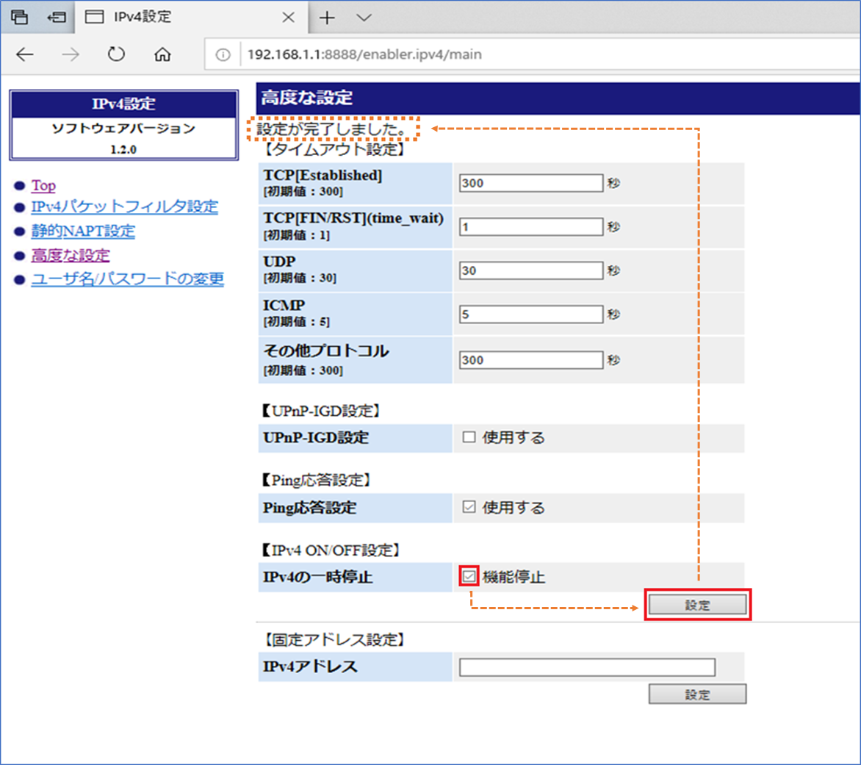Click the 設定 button highlighted in red
Viewport: 861px width, 765px height.
[x=697, y=605]
